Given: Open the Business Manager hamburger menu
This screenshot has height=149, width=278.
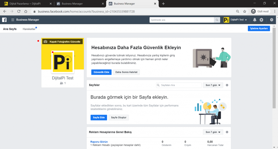Looking at the screenshot, I should pos(12,20).
